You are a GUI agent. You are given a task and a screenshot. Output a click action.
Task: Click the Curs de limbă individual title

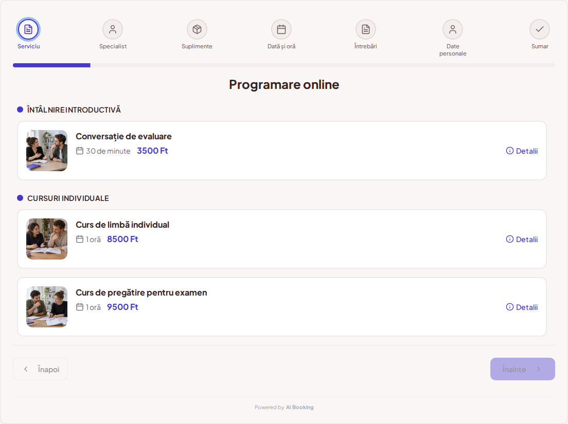coord(122,225)
